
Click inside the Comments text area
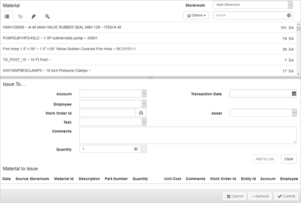pyautogui.click(x=188, y=135)
